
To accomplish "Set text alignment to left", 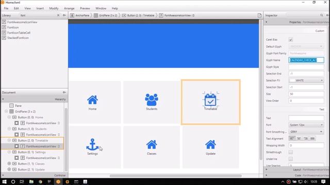I will coord(292,138).
